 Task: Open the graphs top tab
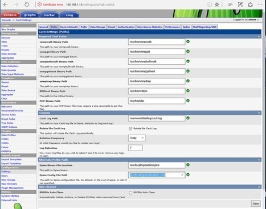[30, 15]
